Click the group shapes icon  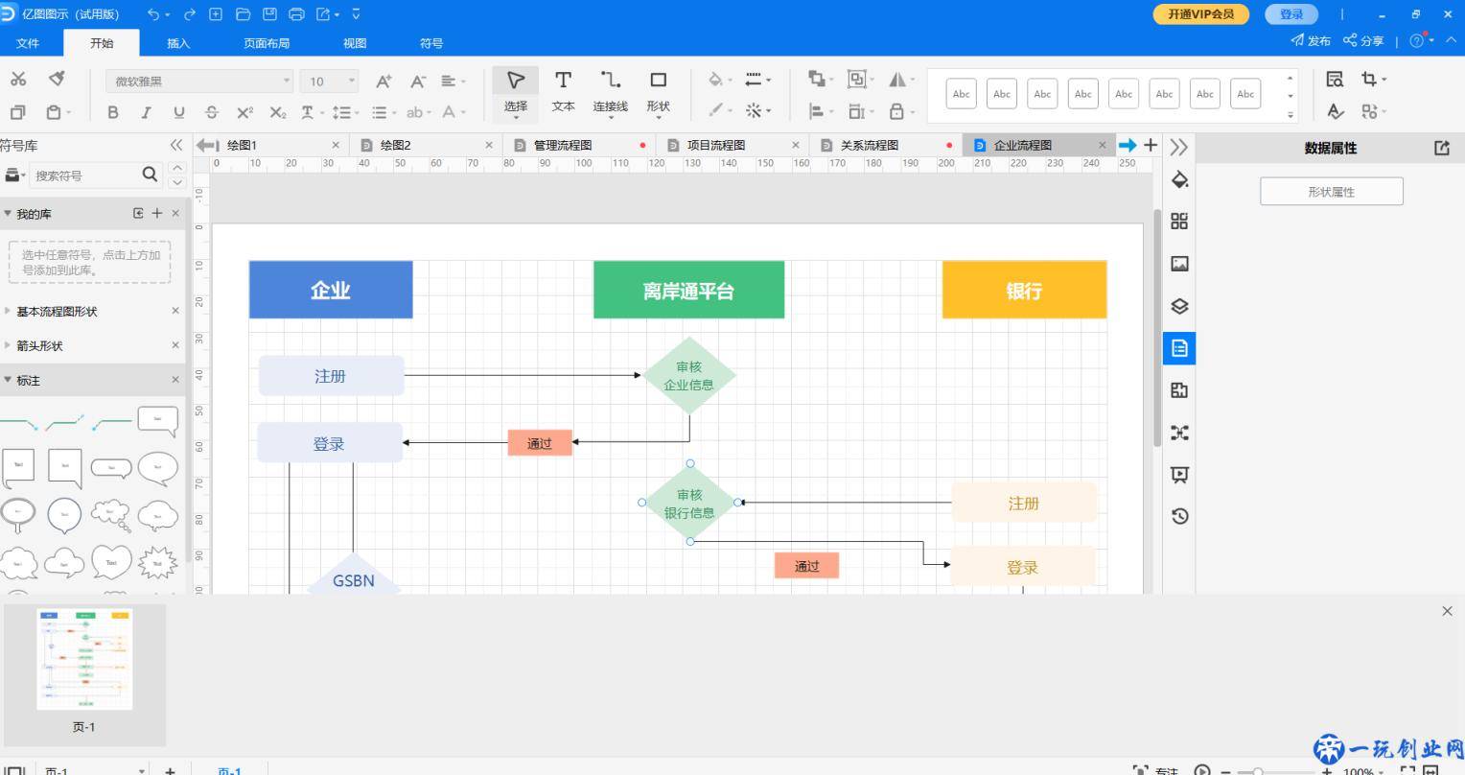[856, 80]
